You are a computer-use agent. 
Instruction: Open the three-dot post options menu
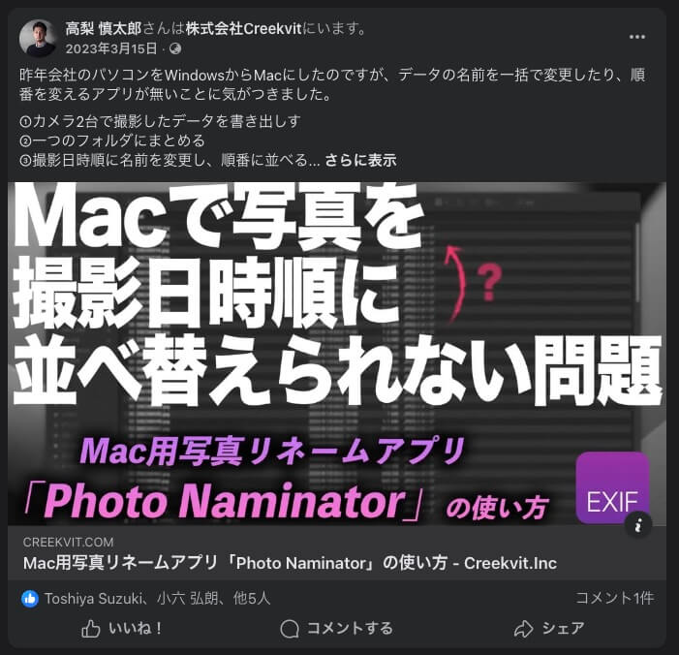click(x=636, y=37)
